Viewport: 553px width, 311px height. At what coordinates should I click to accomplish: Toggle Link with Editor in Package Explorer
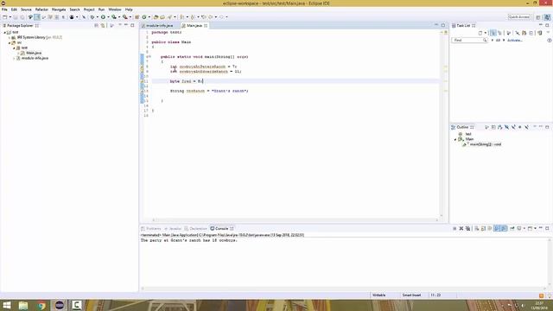pos(103,25)
